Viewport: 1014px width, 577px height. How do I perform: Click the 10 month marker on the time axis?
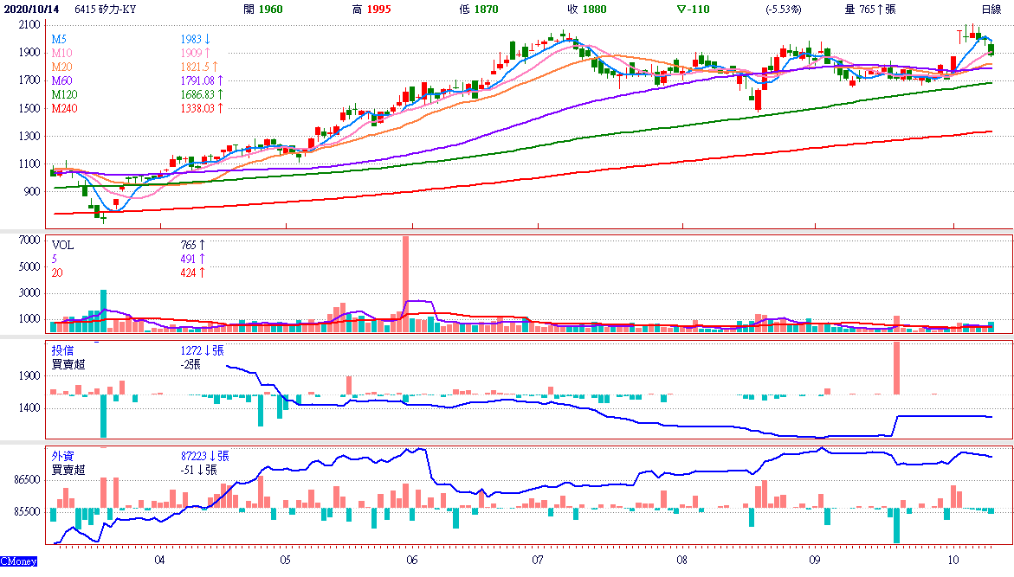953,559
